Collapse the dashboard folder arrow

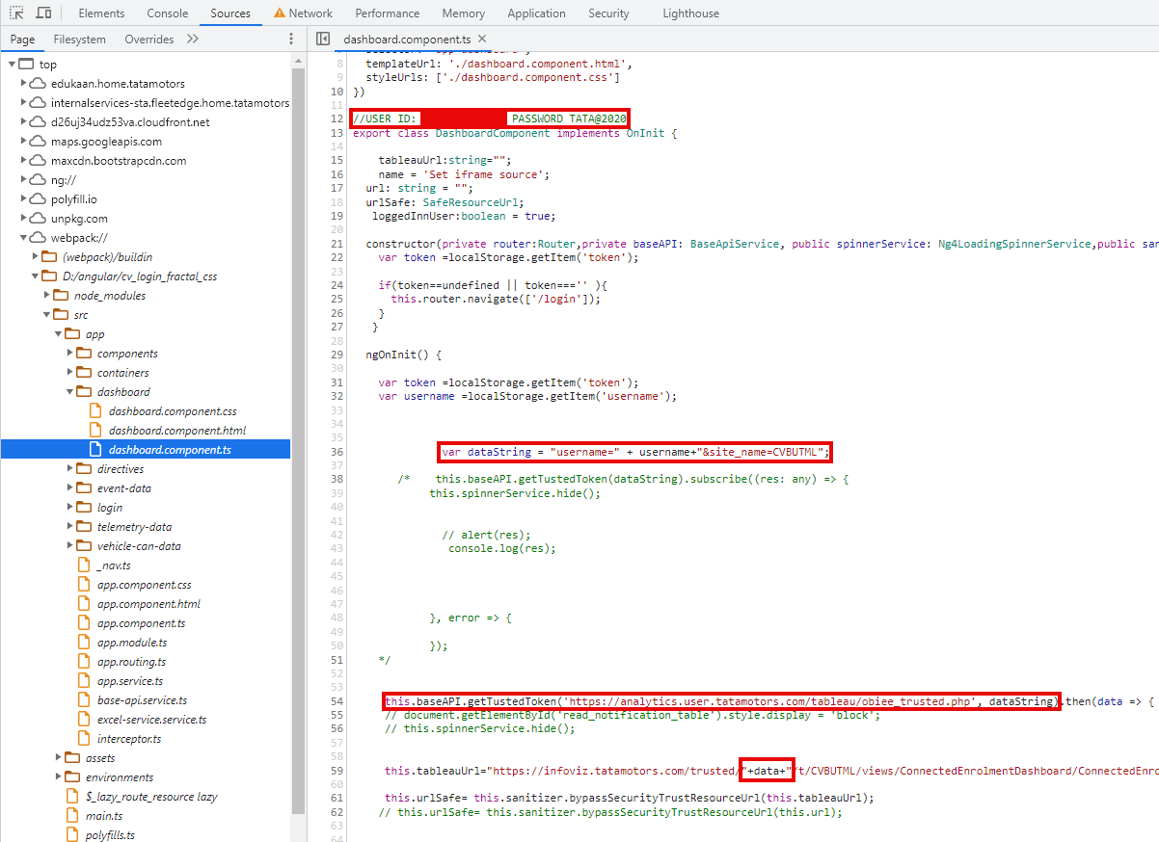pos(71,392)
